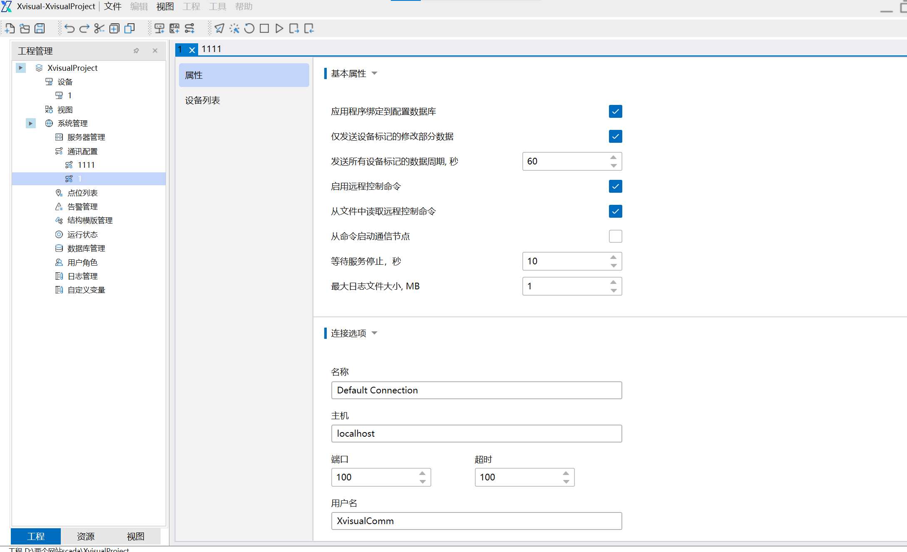Enable 从命令启动通信节点 checkbox
Screen dimensions: 907x552
(x=615, y=236)
